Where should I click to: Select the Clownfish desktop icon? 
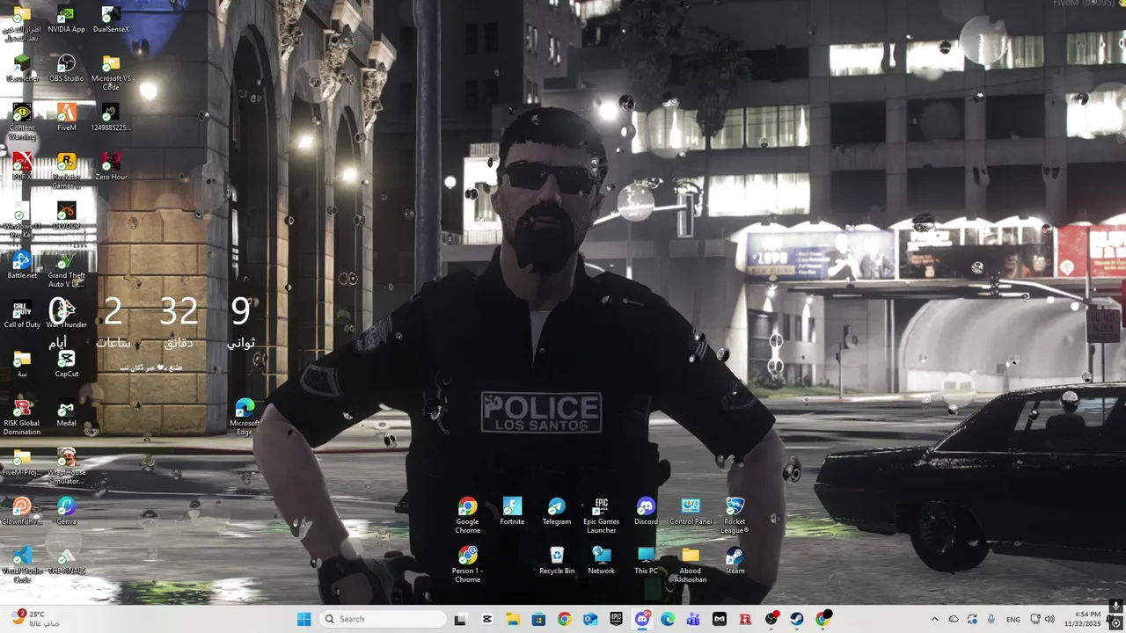pyautogui.click(x=22, y=513)
